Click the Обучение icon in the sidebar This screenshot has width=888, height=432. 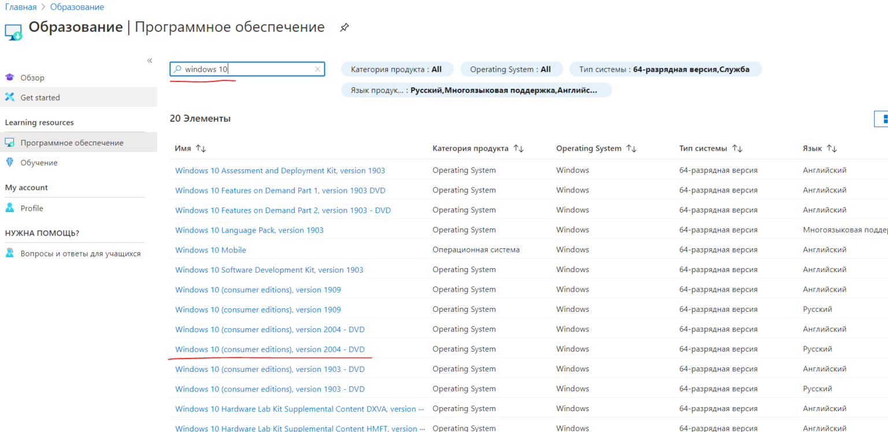pyautogui.click(x=9, y=162)
